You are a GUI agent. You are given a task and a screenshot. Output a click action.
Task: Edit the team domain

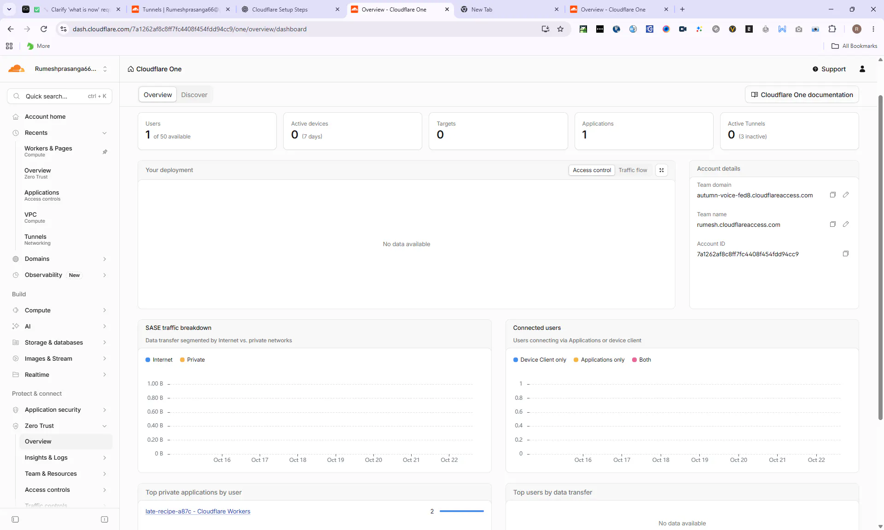846,195
